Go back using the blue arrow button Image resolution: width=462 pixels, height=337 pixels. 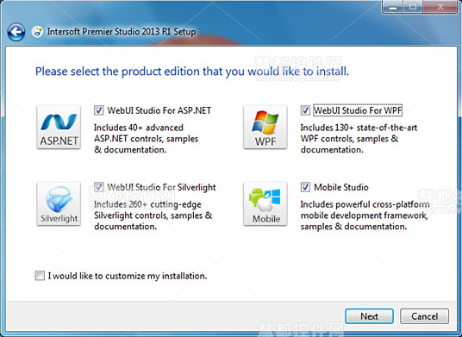coord(16,32)
